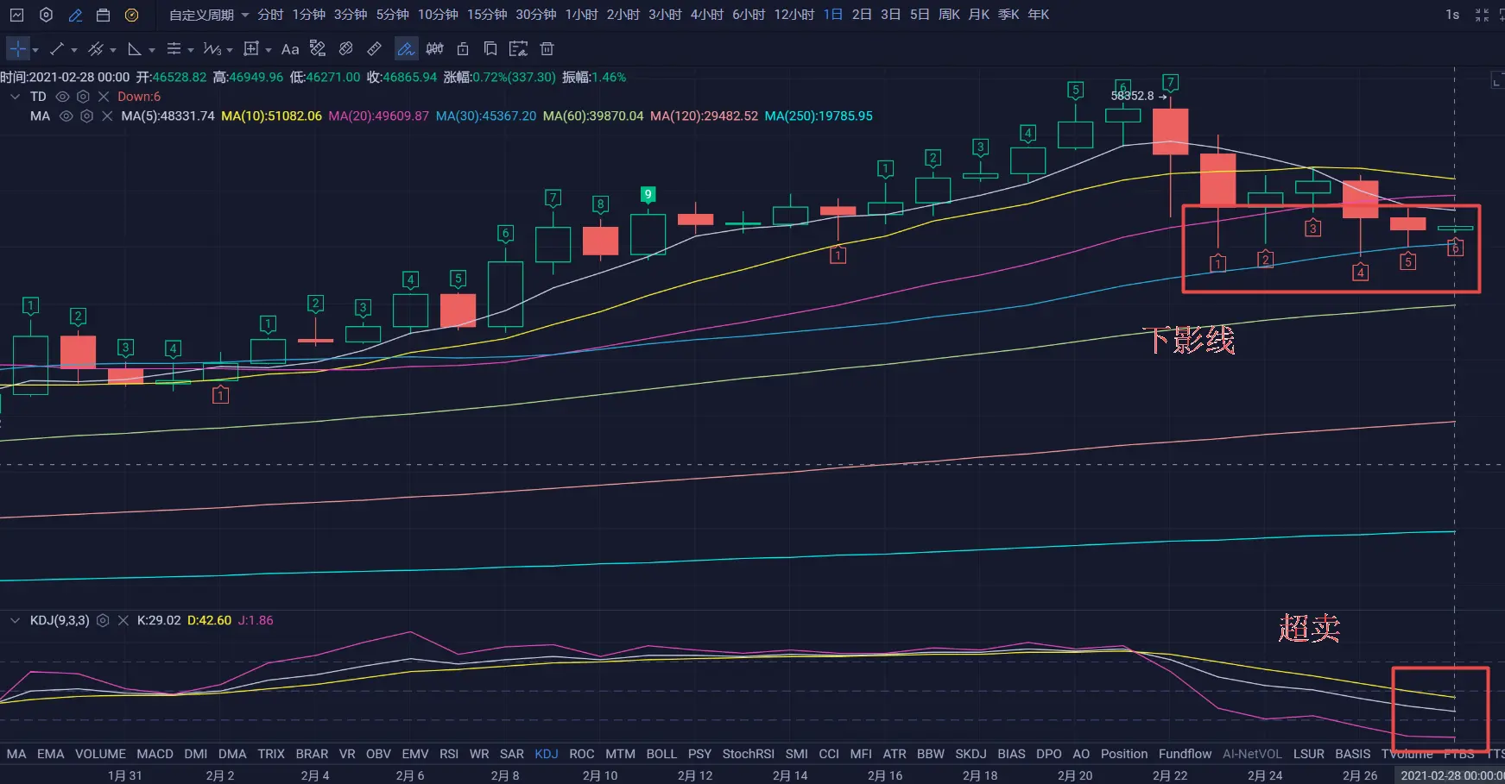This screenshot has width=1505, height=784.
Task: Select the VOLUME indicator tab
Action: pyautogui.click(x=100, y=754)
